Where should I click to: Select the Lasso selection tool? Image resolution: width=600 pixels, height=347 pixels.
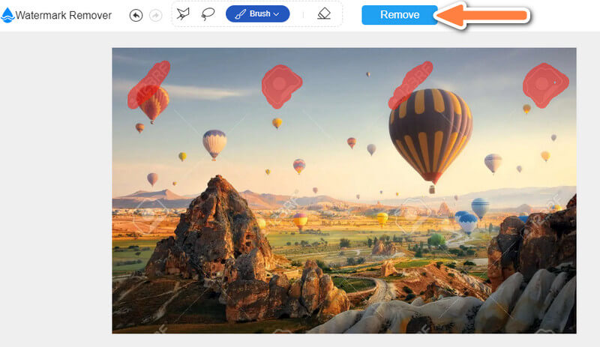(x=208, y=14)
